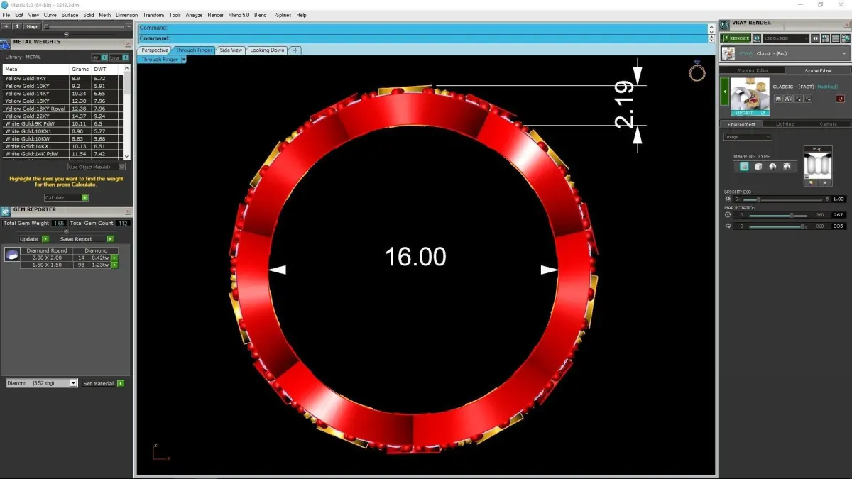Screen dimensions: 852x479
Task: Click the VRay Render button
Action: click(x=735, y=38)
